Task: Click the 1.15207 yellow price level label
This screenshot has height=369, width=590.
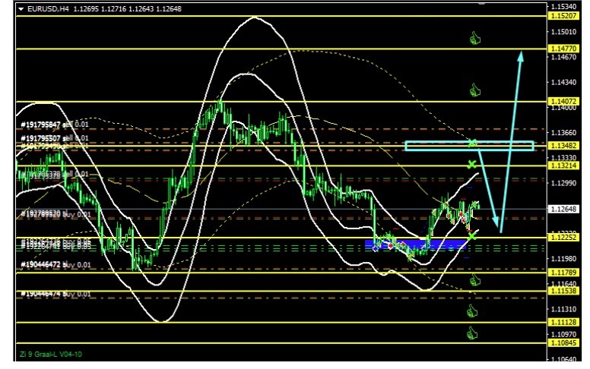Action: coord(564,16)
